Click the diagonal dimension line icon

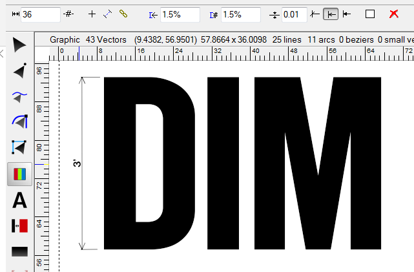[x=108, y=14]
